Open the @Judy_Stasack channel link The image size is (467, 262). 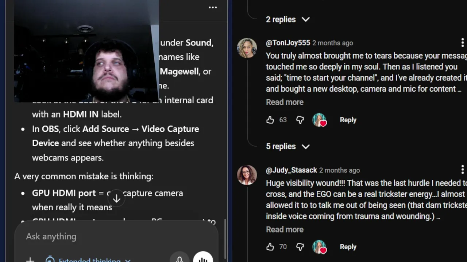(291, 170)
